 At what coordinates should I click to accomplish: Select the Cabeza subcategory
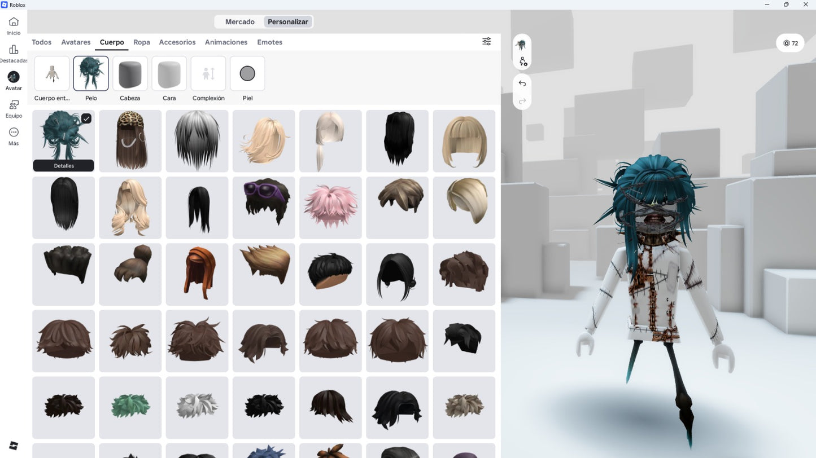click(x=130, y=79)
